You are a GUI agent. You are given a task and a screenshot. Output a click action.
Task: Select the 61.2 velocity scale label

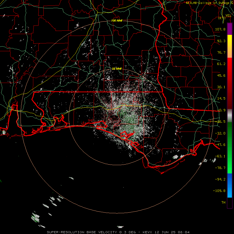coord(221,64)
